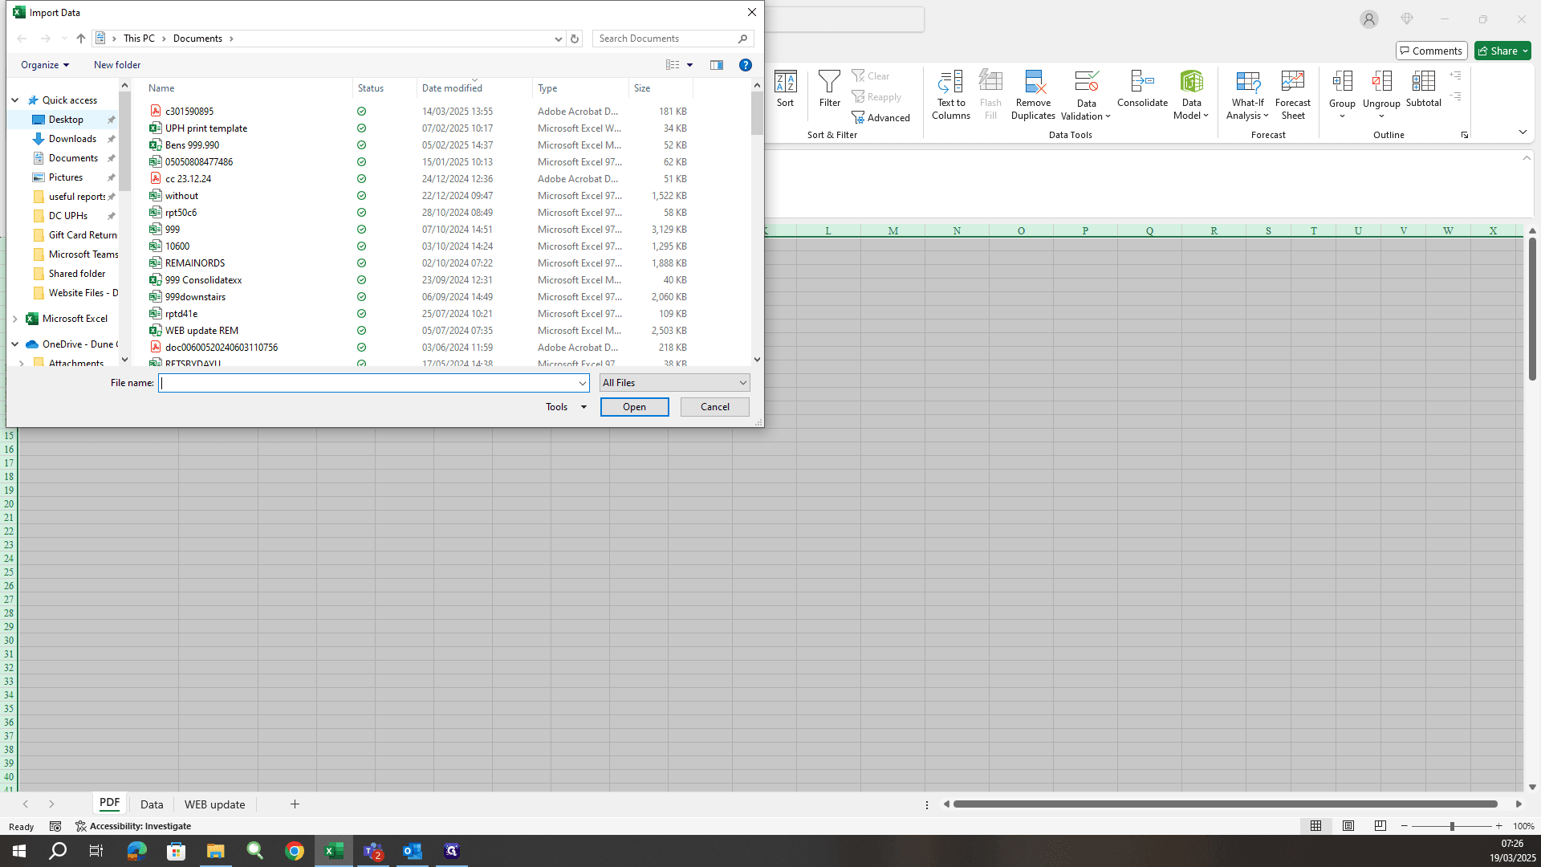The height and width of the screenshot is (867, 1541).
Task: Click the Filter funnel icon
Action: click(829, 88)
